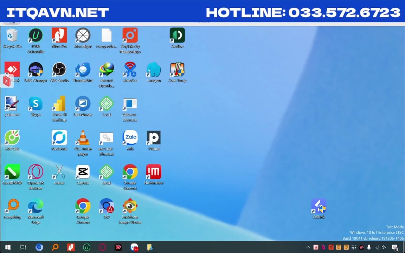
Task: Switch to Opera GX in the taskbar
Action: 102,247
